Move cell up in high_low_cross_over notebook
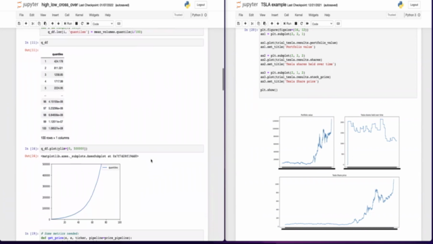The image size is (433, 244). click(x=52, y=24)
